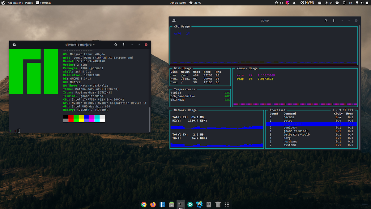Click the Count column header

pos(274,114)
